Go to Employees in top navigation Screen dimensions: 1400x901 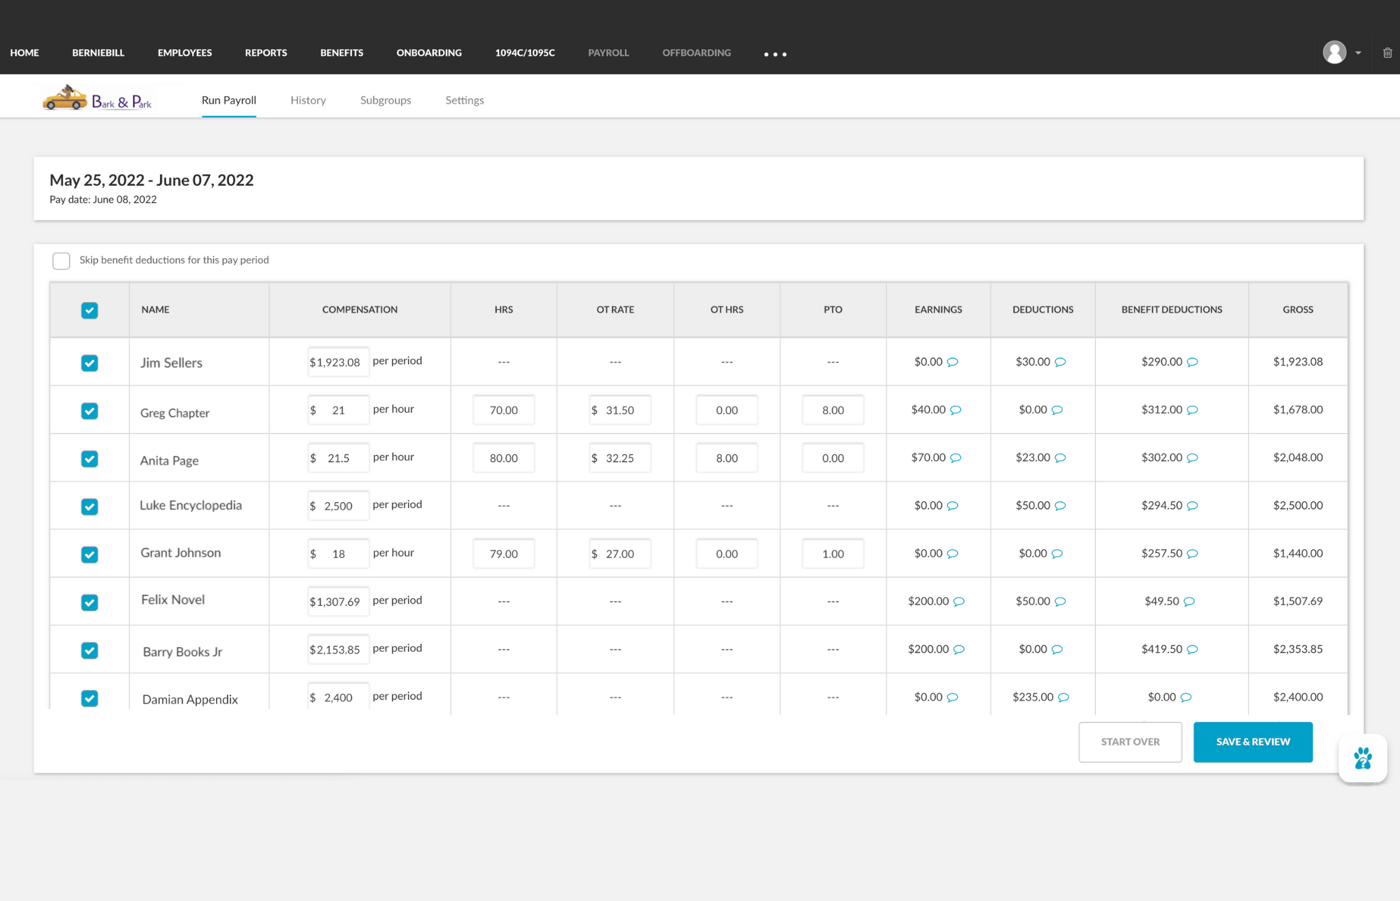click(x=185, y=53)
